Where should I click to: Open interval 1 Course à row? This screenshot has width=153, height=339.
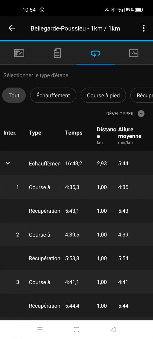click(77, 187)
